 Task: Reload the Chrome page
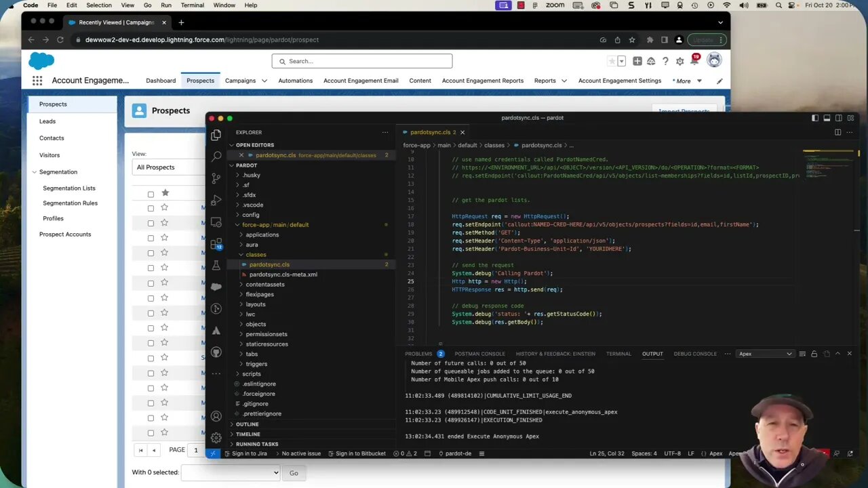click(60, 40)
